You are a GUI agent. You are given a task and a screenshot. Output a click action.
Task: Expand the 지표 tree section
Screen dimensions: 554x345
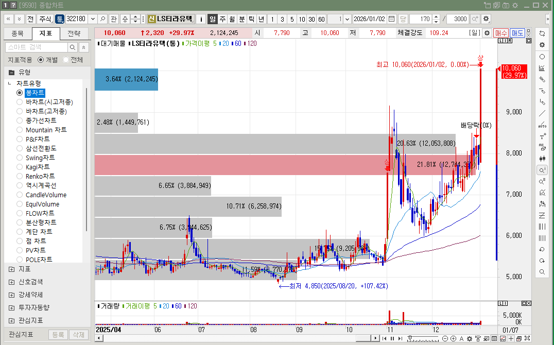12,269
